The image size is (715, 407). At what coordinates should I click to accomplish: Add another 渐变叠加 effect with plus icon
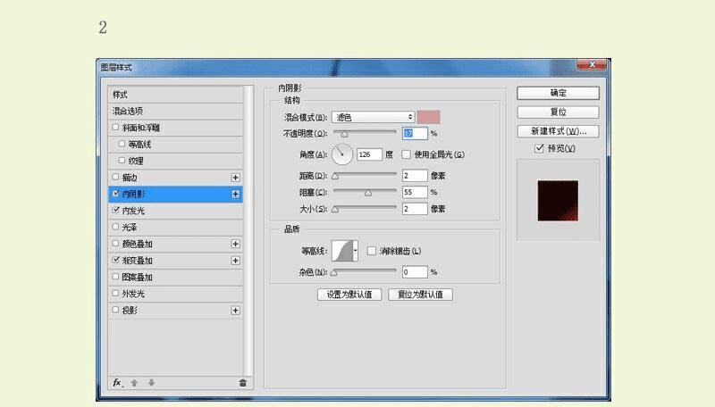click(235, 261)
